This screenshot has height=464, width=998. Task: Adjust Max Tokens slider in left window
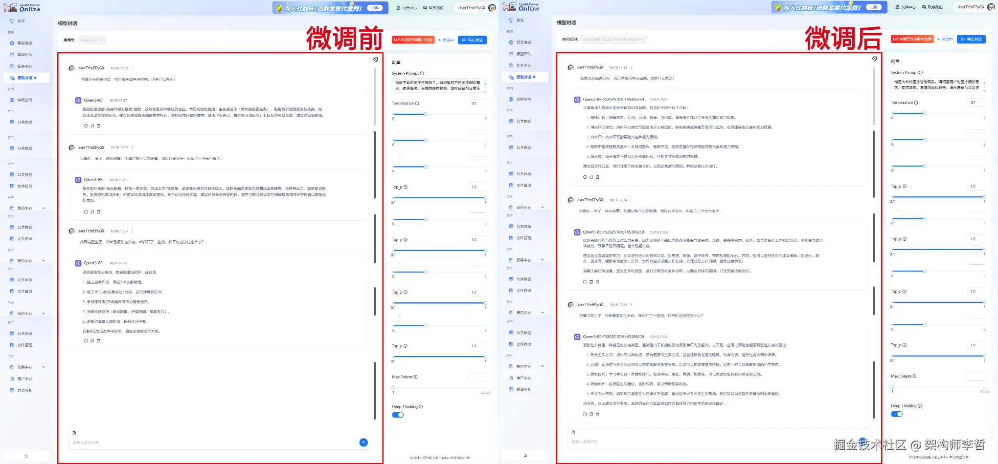(x=393, y=388)
